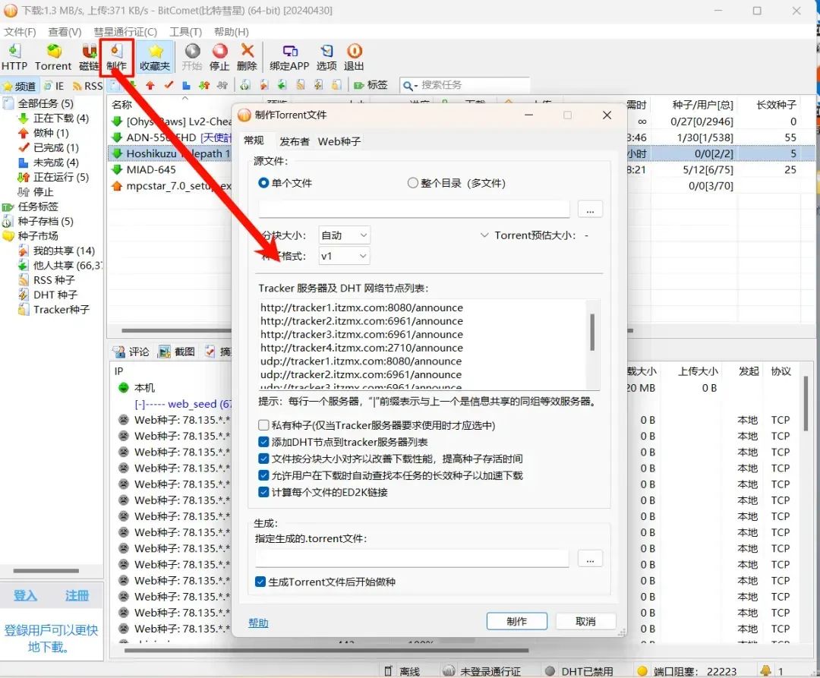
Task: Click the bottom horizontal scrollbar of peer list
Action: pos(326,651)
